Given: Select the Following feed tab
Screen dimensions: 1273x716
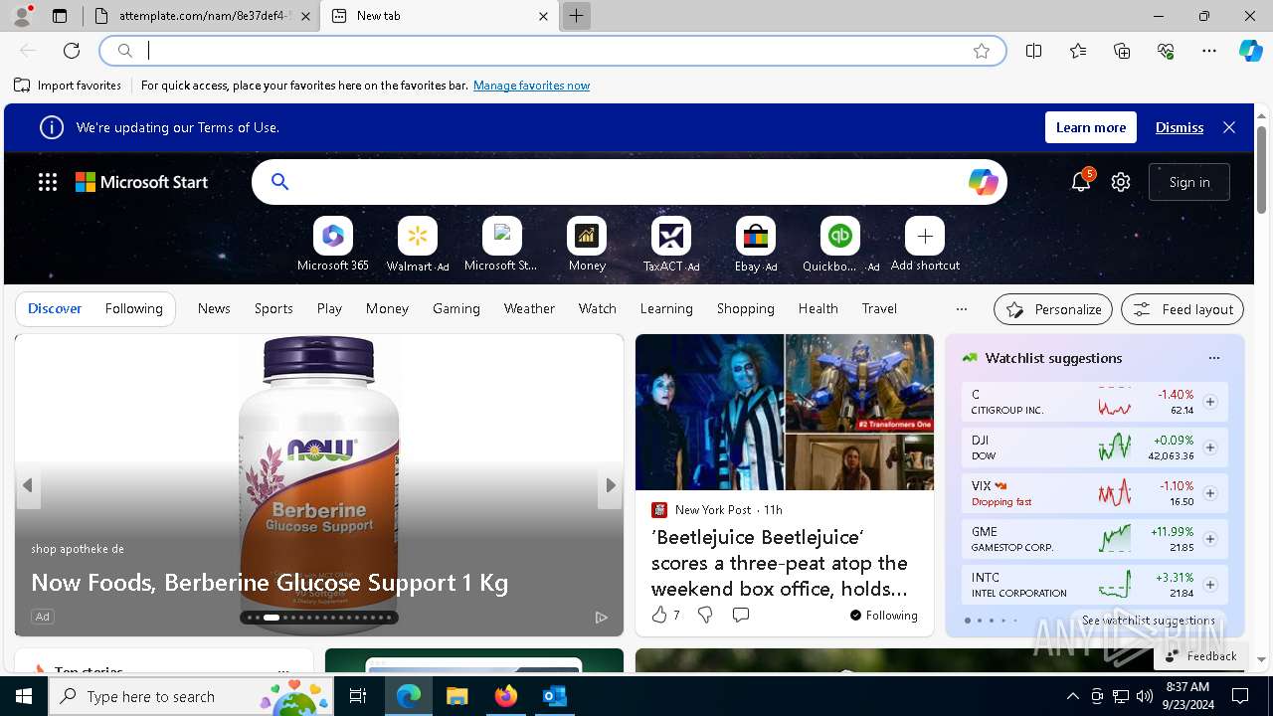Looking at the screenshot, I should tap(133, 309).
